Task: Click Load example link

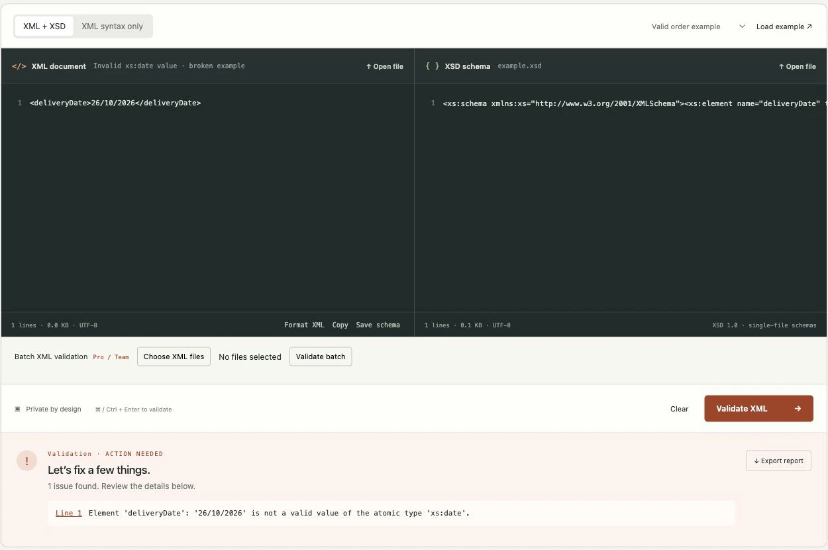Action: point(784,27)
